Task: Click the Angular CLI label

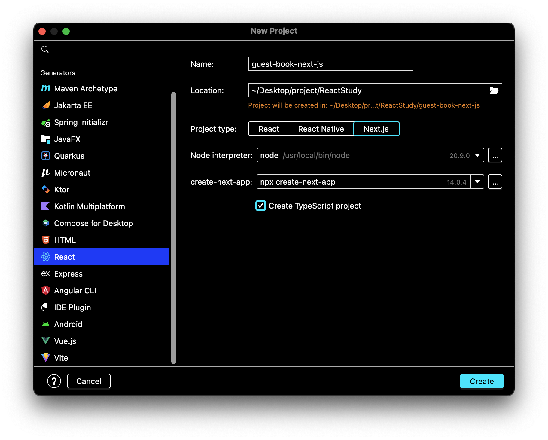Action: pyautogui.click(x=75, y=291)
